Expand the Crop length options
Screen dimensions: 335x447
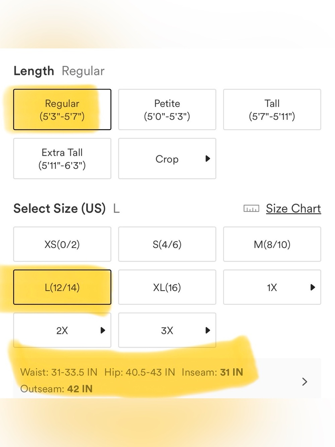coord(167,158)
